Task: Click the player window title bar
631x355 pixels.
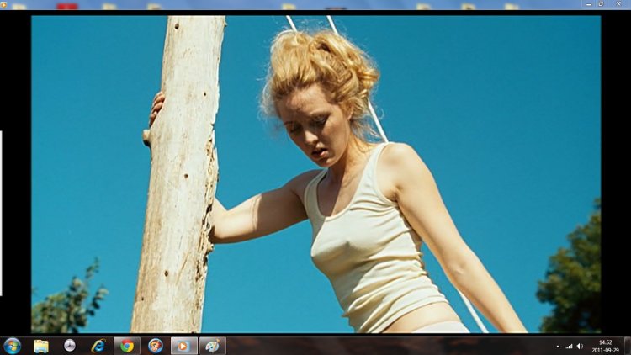Action: pos(252,3)
